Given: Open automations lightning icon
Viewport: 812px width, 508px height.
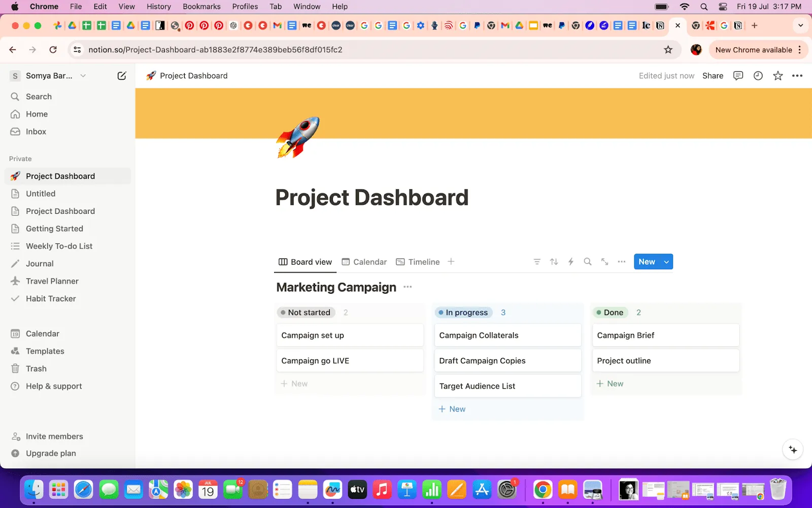Looking at the screenshot, I should click(571, 262).
